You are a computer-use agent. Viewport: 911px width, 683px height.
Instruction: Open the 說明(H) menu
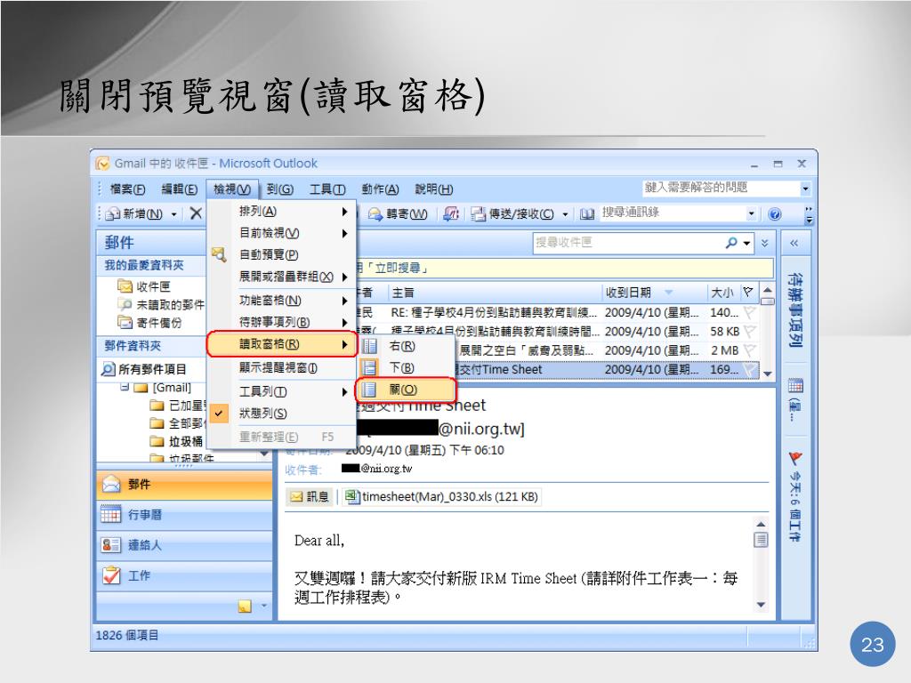(x=433, y=189)
